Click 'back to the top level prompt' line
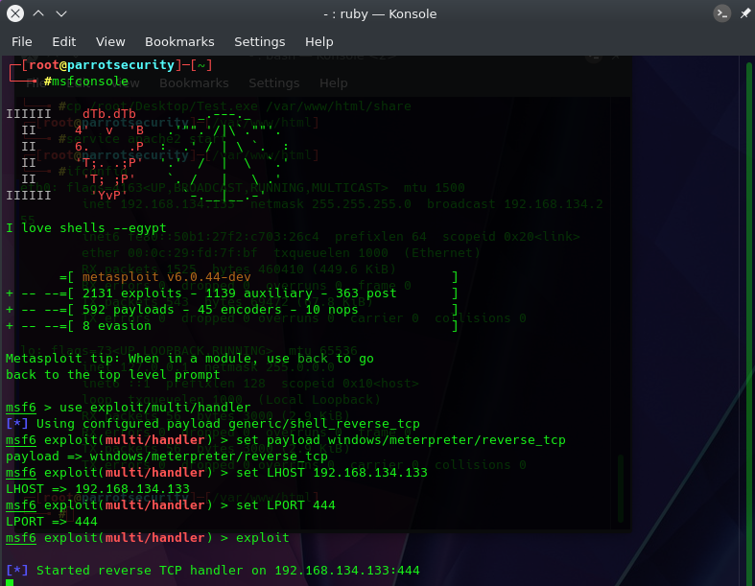 (112, 375)
